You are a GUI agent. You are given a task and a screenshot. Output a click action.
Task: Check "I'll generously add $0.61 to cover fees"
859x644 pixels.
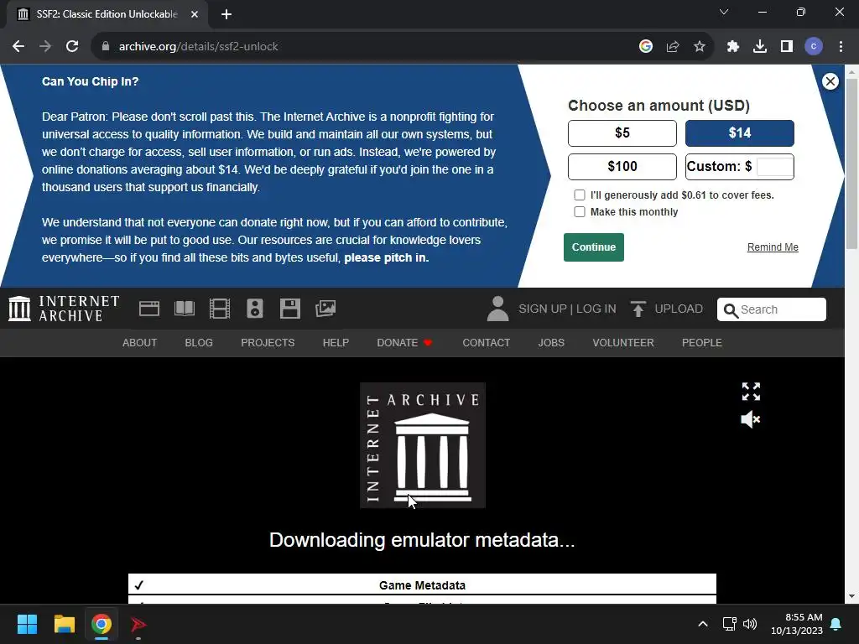click(580, 195)
